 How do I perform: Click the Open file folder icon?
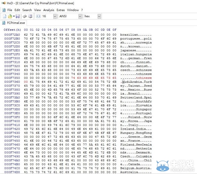10,16
